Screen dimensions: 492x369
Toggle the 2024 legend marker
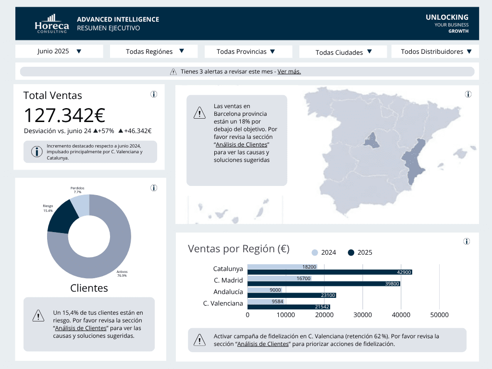point(315,252)
